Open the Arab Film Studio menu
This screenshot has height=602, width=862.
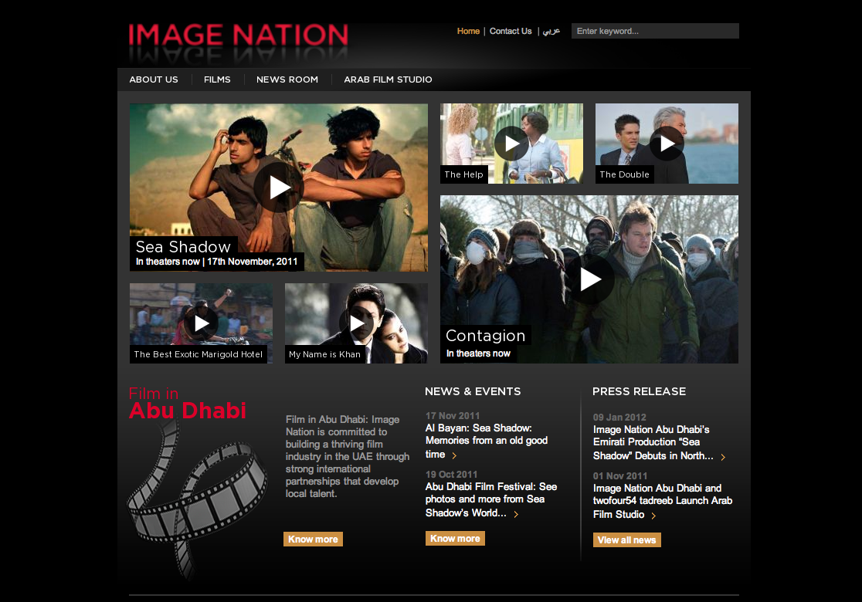pyautogui.click(x=388, y=79)
